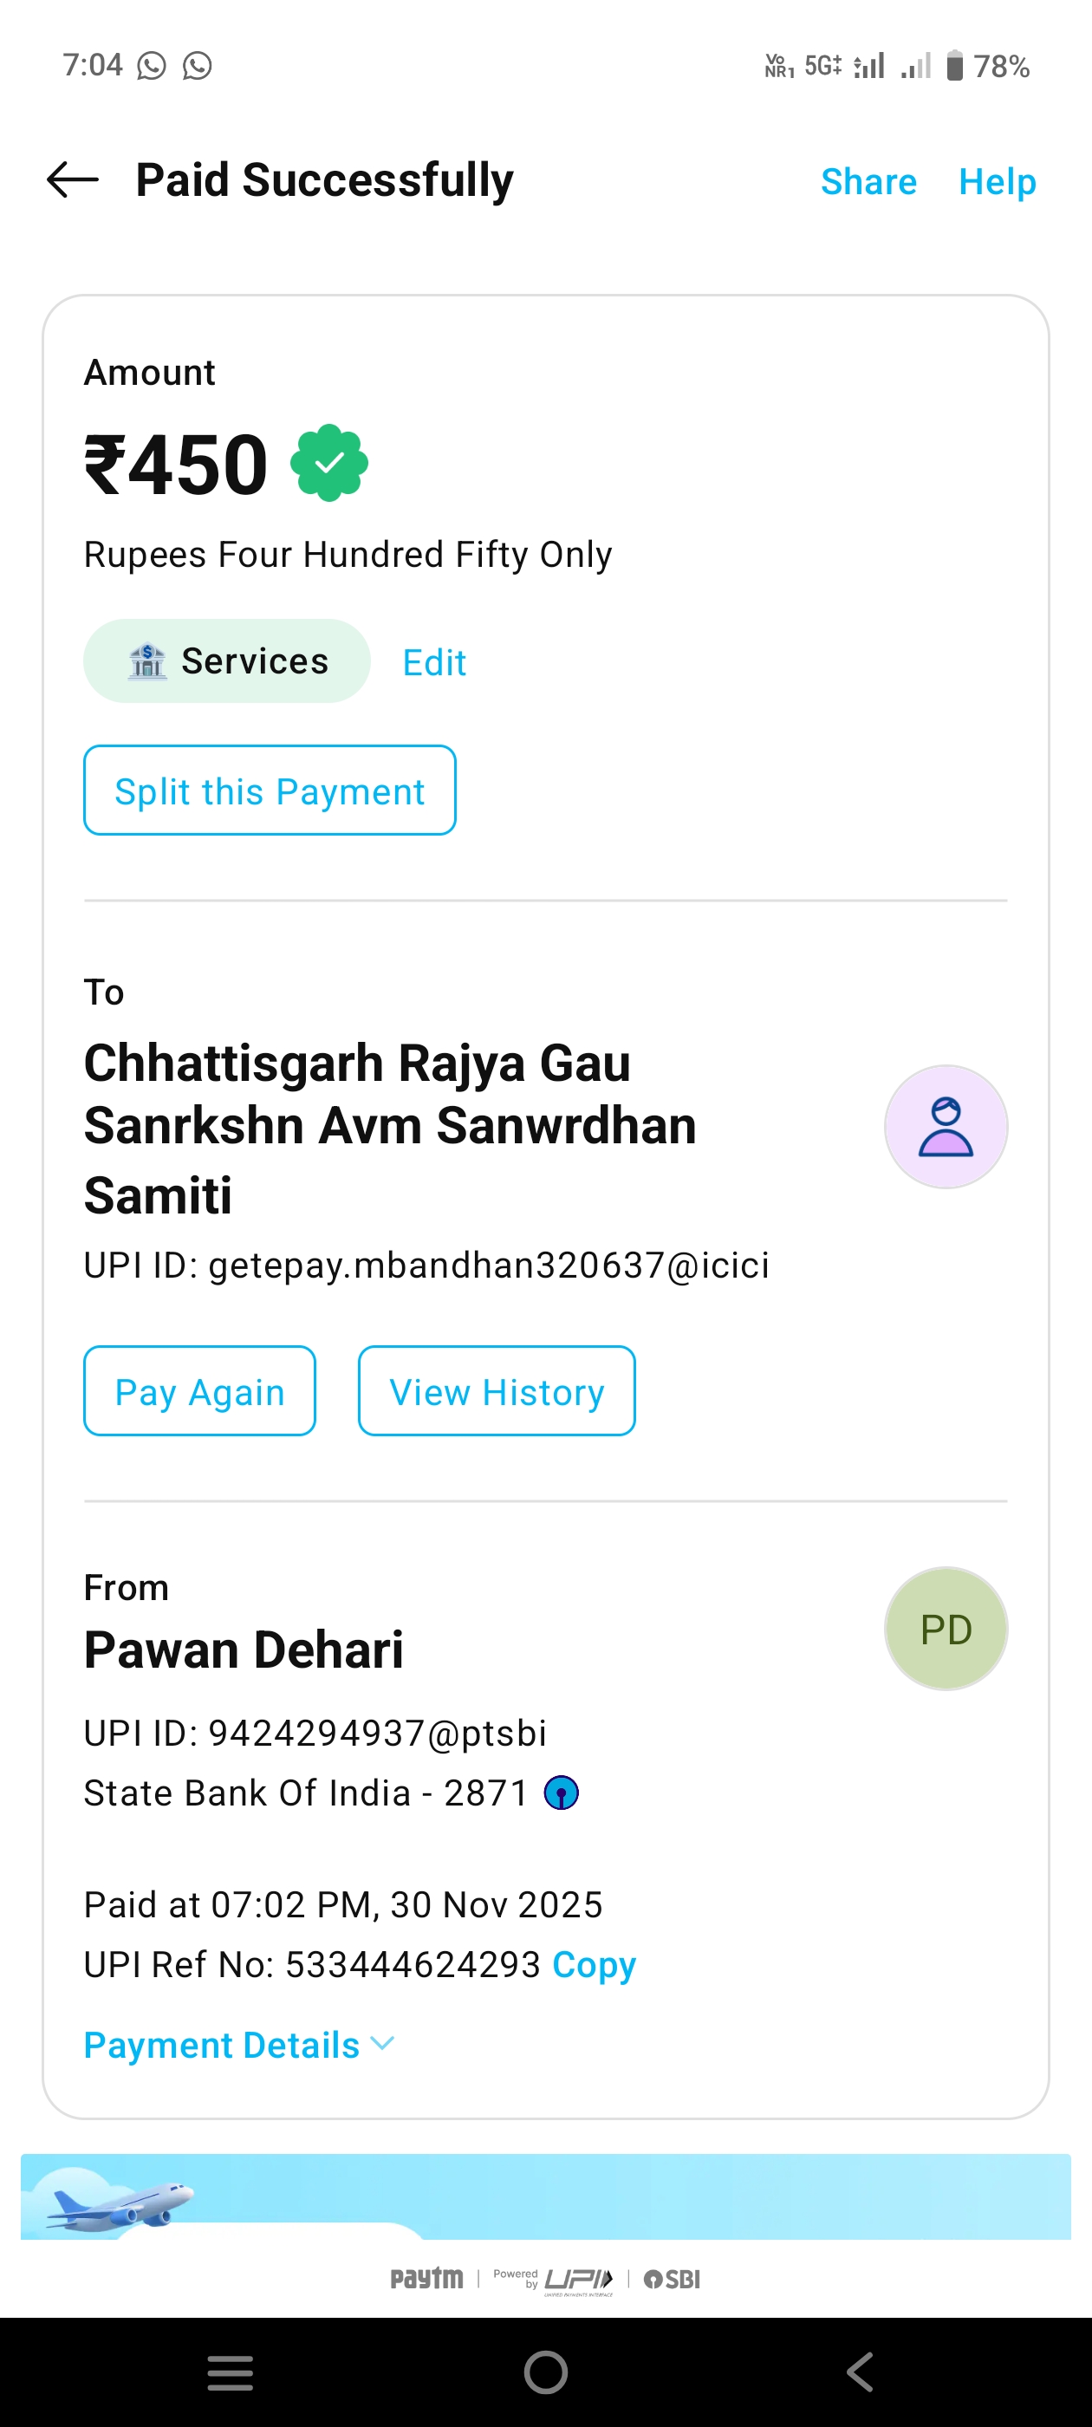This screenshot has height=2427, width=1092.
Task: Open Android recent apps menu
Action: point(230,2372)
